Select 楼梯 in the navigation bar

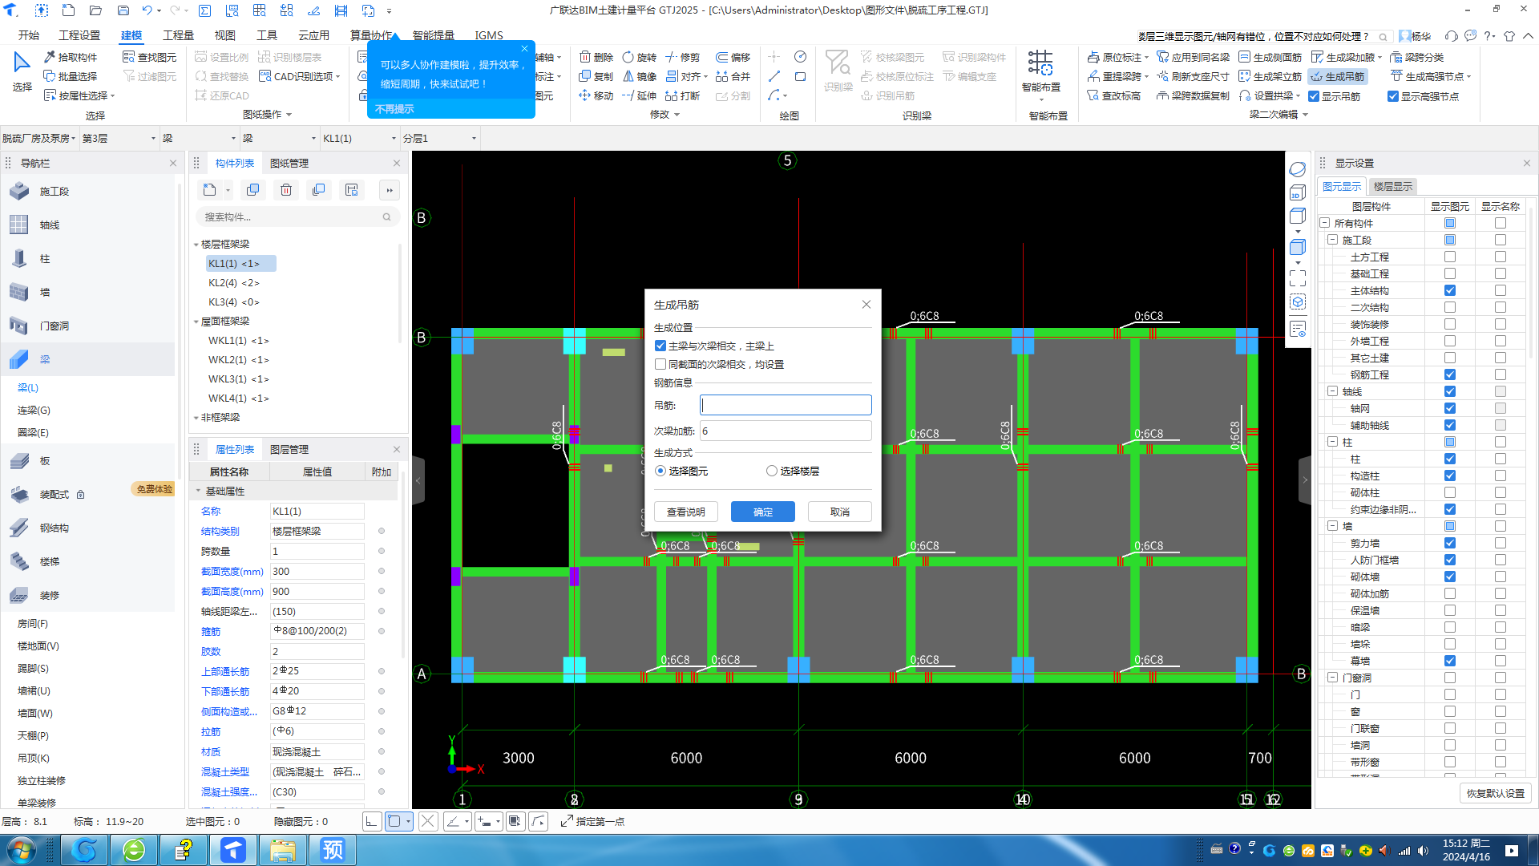pos(88,561)
